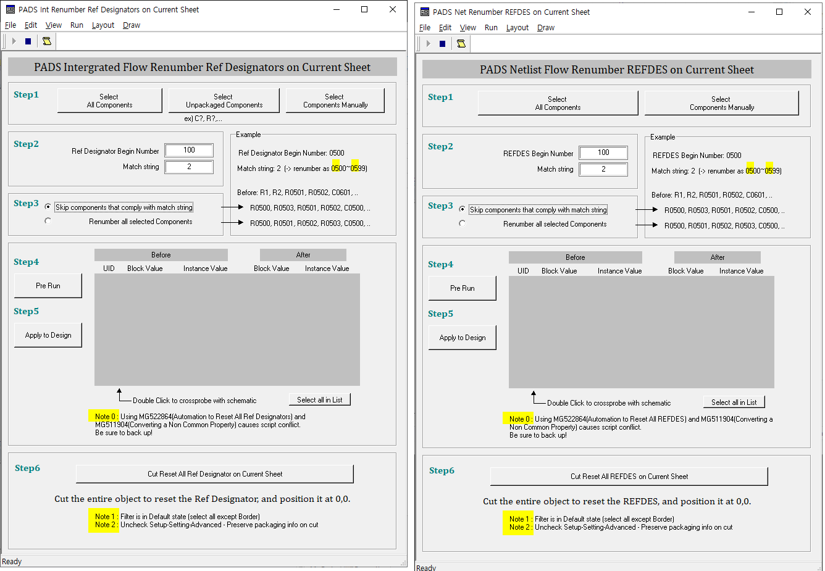The height and width of the screenshot is (571, 825).
Task: Click 'Select Unpackaged Components' button
Action: click(224, 101)
